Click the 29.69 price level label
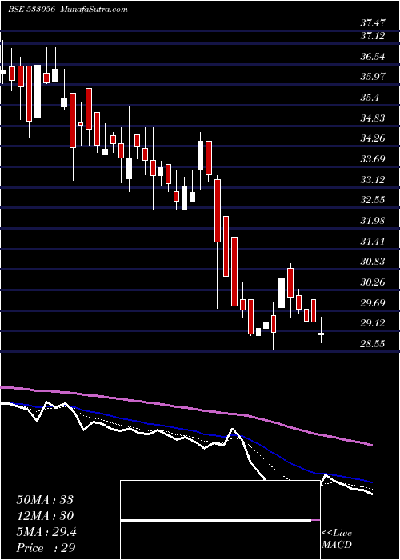 point(373,303)
